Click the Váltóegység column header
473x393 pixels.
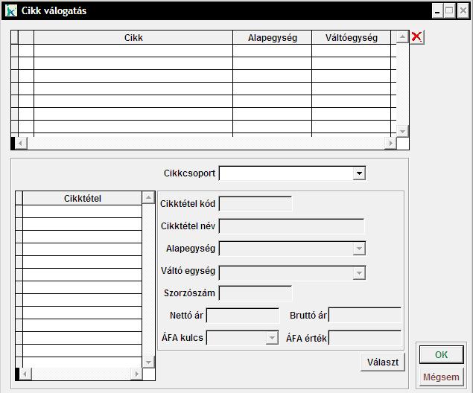coord(351,38)
